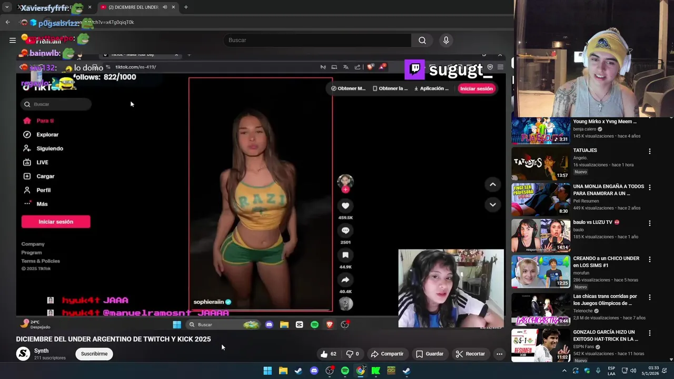
Task: Click the microphone tray icon
Action: 598,371
